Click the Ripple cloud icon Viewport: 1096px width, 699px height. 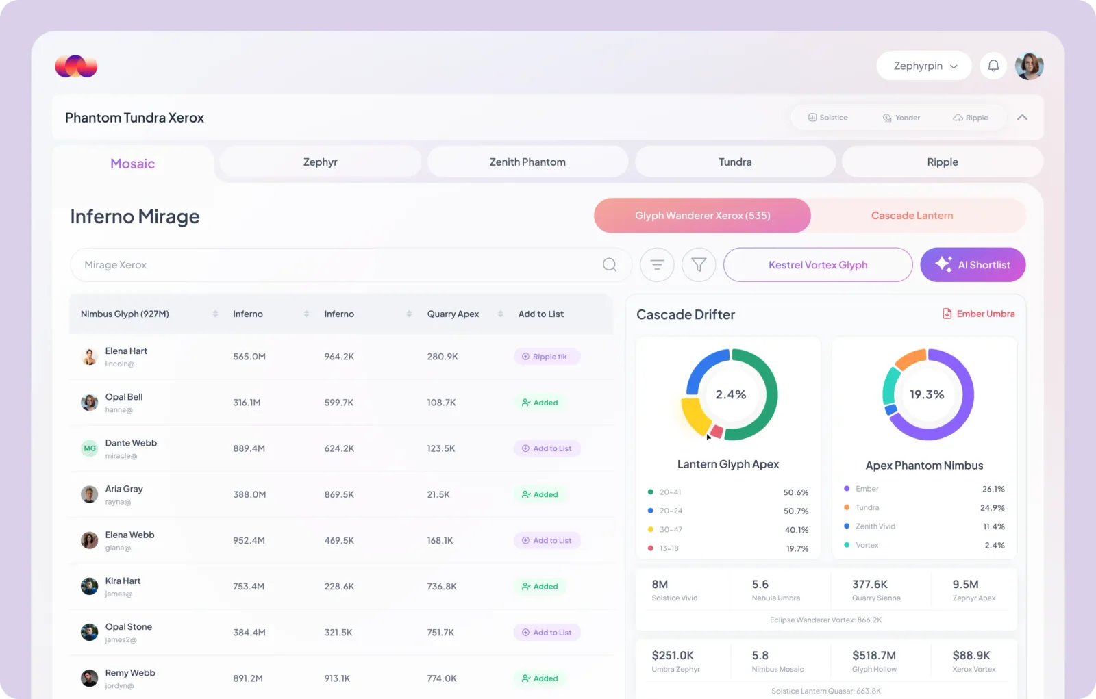(x=958, y=118)
